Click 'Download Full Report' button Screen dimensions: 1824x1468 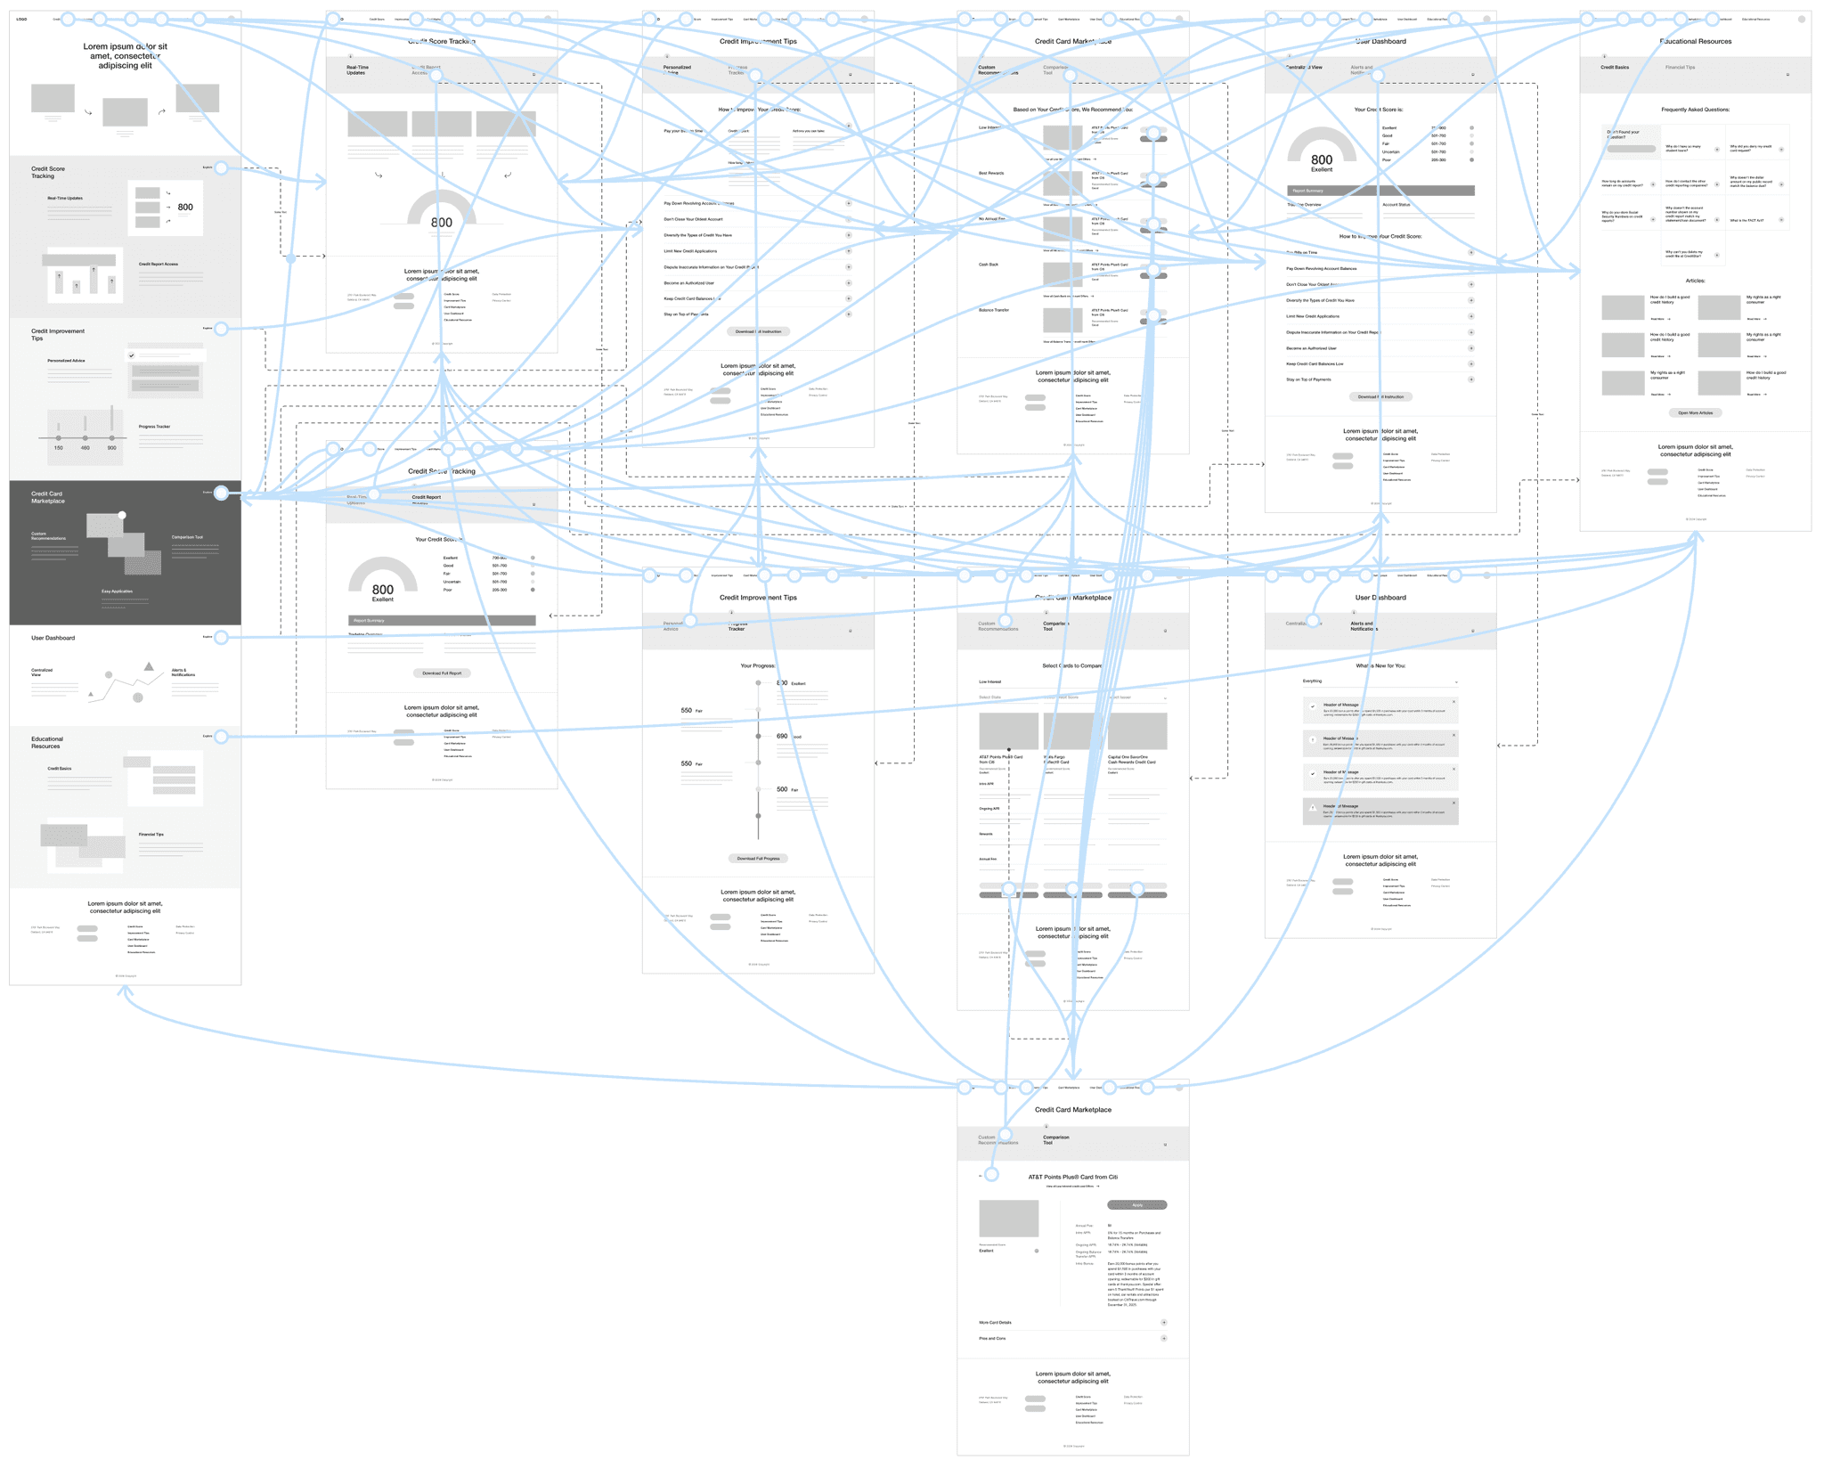click(x=442, y=673)
